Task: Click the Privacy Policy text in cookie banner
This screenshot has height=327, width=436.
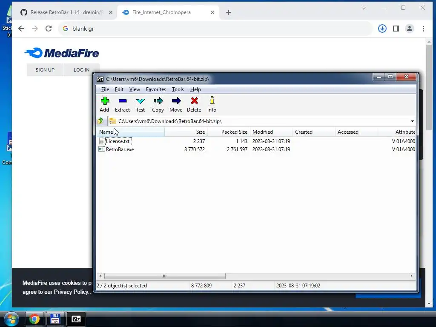Action: tap(71, 292)
